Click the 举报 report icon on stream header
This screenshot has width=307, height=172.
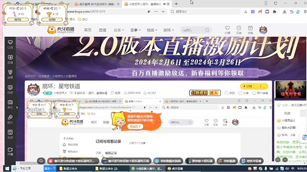229,93
